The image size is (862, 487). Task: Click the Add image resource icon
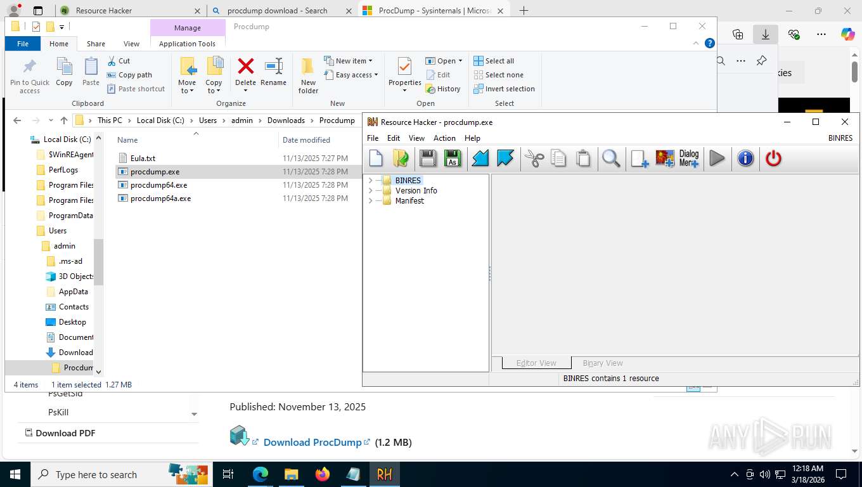665,159
